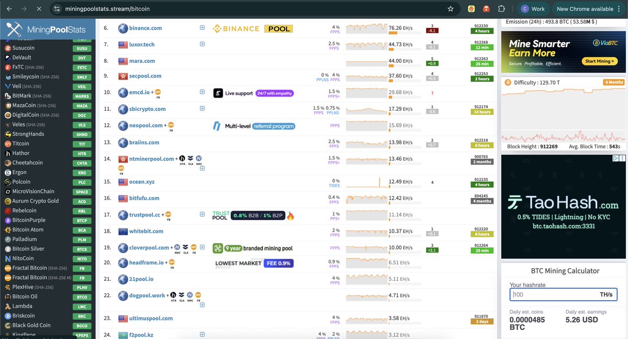Click the NitoCoin coin icon
The width and height of the screenshot is (628, 339).
point(8,258)
